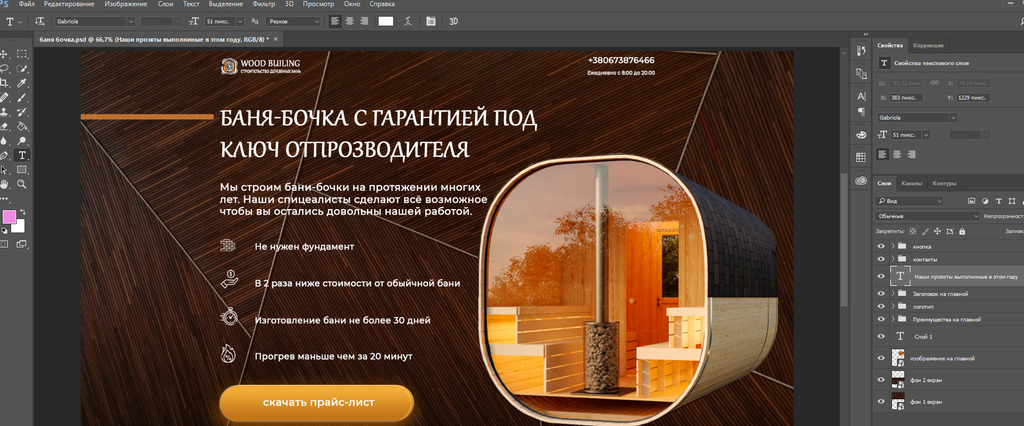This screenshot has height=426, width=1024.
Task: Center-align text in the options bar
Action: 350,21
